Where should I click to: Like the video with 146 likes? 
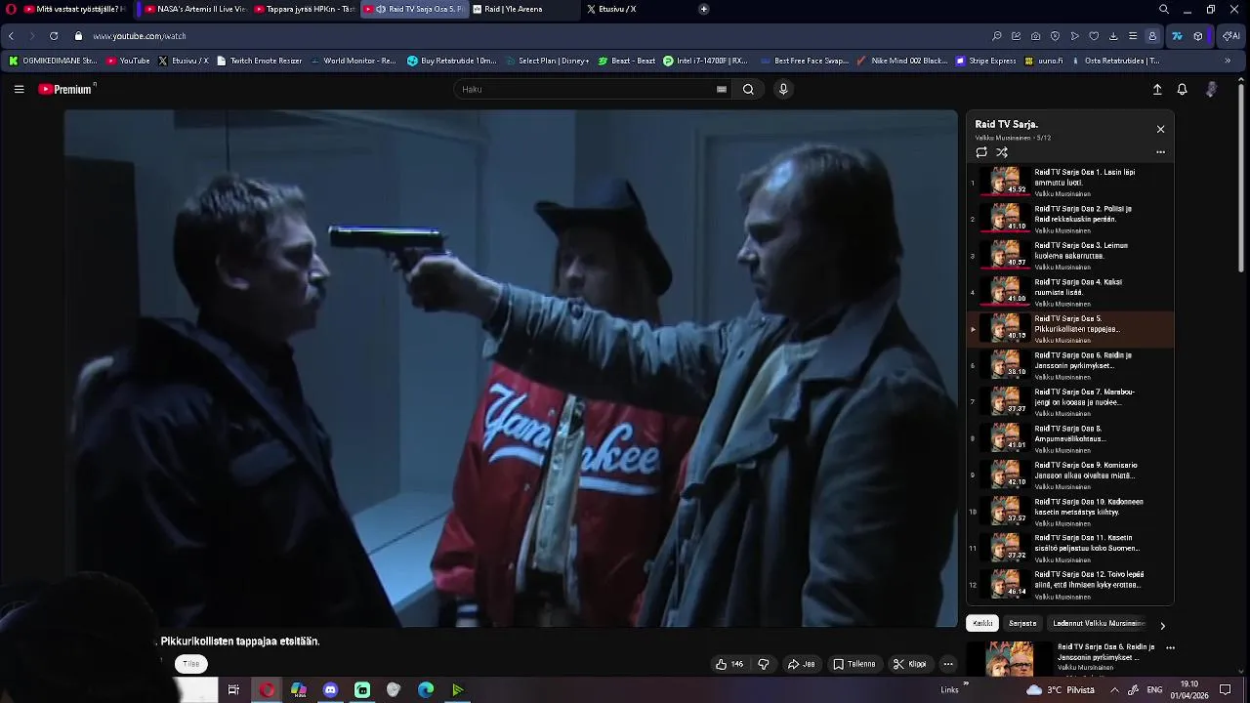(729, 664)
